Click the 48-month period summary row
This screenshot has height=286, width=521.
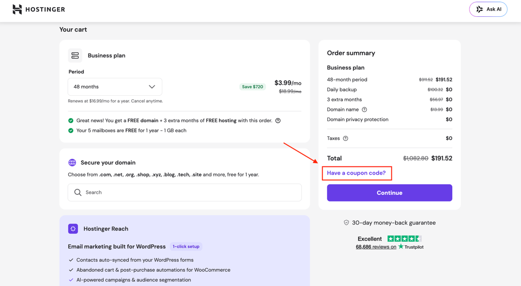coord(389,80)
